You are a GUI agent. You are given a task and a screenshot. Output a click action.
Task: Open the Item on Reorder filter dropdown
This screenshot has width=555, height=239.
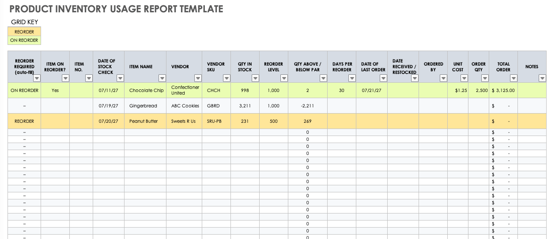tap(65, 78)
